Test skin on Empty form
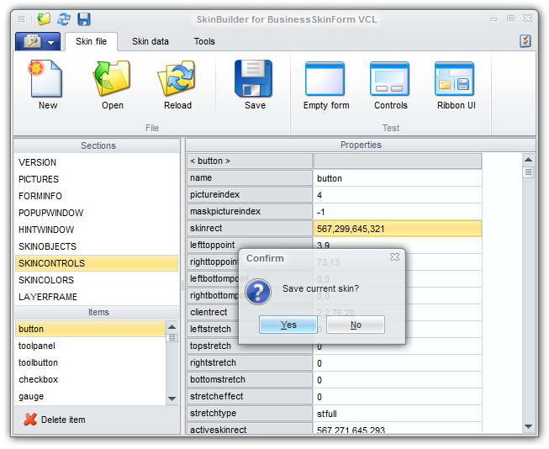Viewport: 549px width, 449px height. pos(325,80)
